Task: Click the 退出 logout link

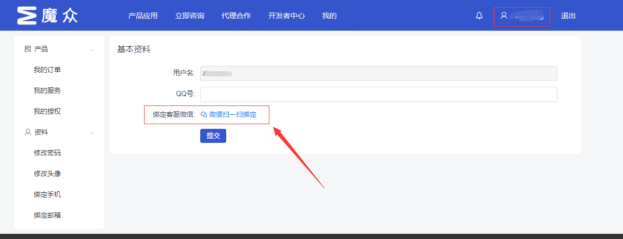Action: (x=568, y=16)
